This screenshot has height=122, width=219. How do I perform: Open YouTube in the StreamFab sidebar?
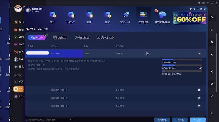[19, 30]
